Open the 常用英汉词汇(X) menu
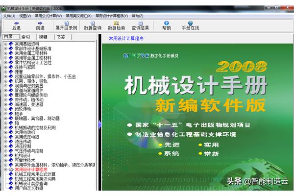The width and height of the screenshot is (294, 196). pyautogui.click(x=78, y=16)
